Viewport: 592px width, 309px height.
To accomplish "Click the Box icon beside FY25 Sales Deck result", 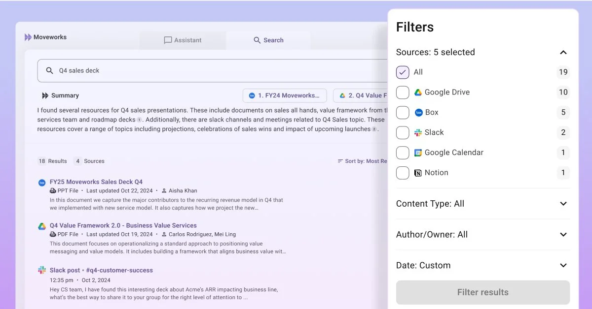I will point(42,183).
